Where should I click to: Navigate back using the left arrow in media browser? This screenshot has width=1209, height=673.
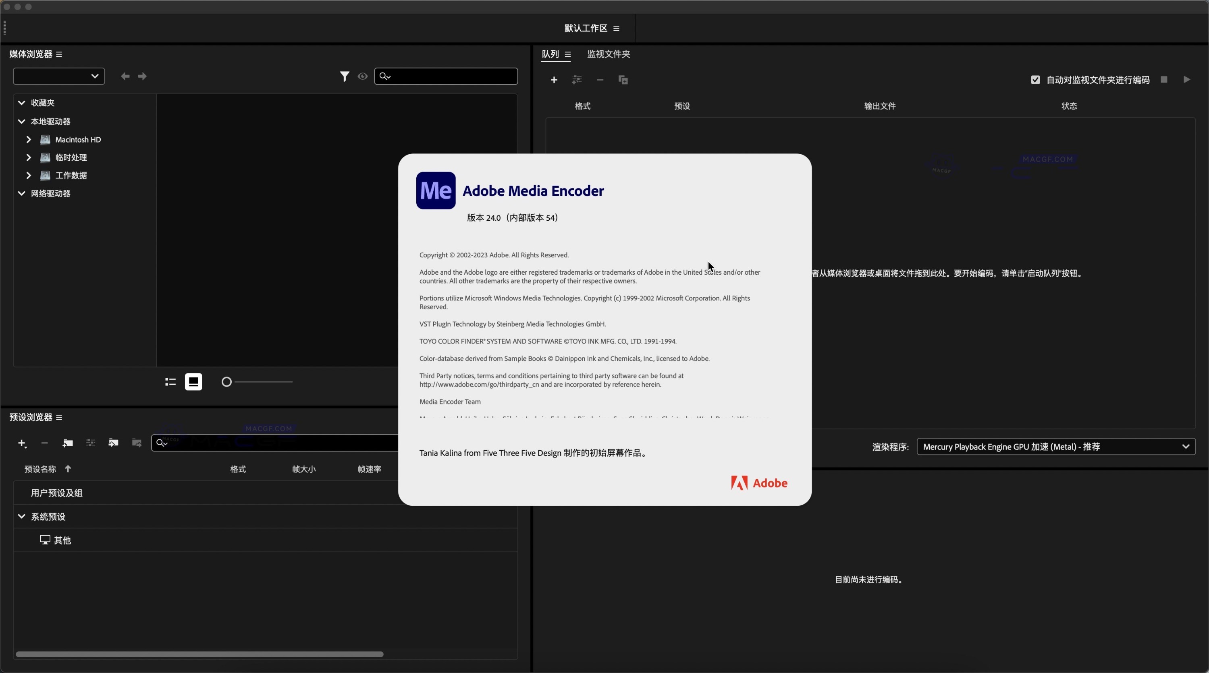pos(125,76)
